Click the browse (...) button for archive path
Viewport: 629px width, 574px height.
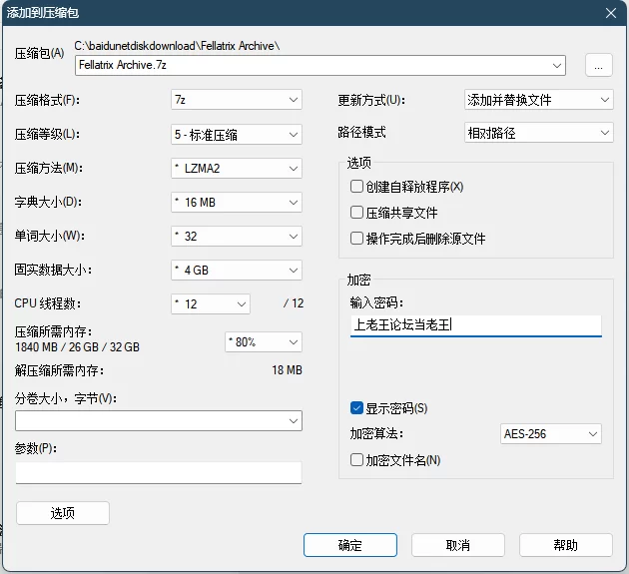pyautogui.click(x=598, y=65)
